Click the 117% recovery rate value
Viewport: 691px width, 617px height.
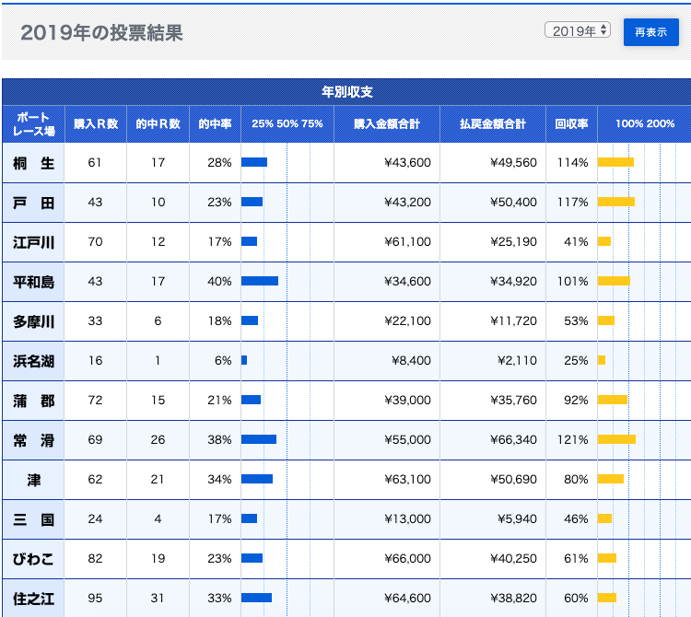point(572,203)
